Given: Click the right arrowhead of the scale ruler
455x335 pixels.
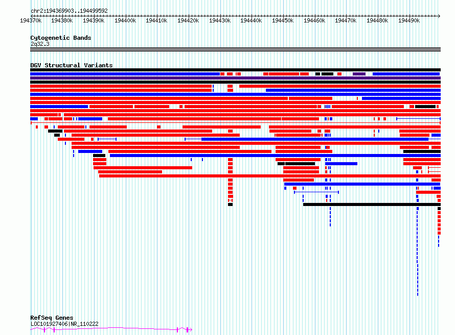Looking at the screenshot, I should [x=439, y=16].
